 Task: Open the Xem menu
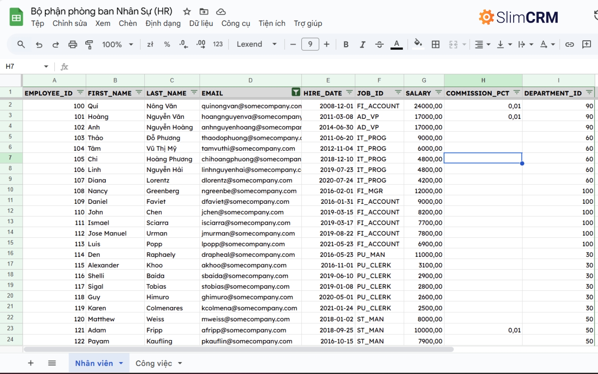pyautogui.click(x=103, y=24)
